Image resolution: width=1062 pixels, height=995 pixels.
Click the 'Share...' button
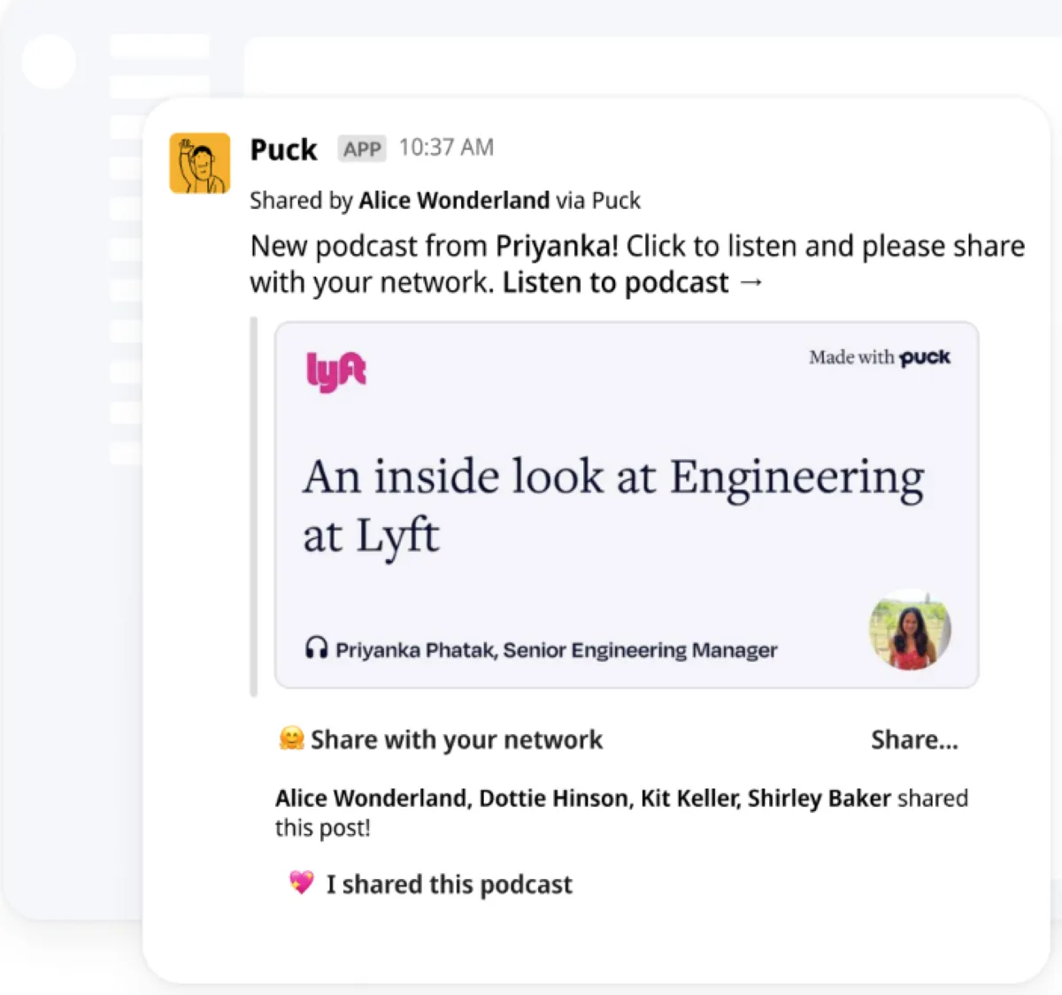pyautogui.click(x=914, y=739)
